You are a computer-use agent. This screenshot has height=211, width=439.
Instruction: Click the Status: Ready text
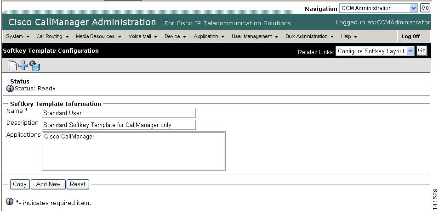pos(35,89)
